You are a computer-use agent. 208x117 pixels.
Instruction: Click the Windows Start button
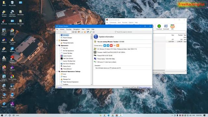tap(2, 115)
